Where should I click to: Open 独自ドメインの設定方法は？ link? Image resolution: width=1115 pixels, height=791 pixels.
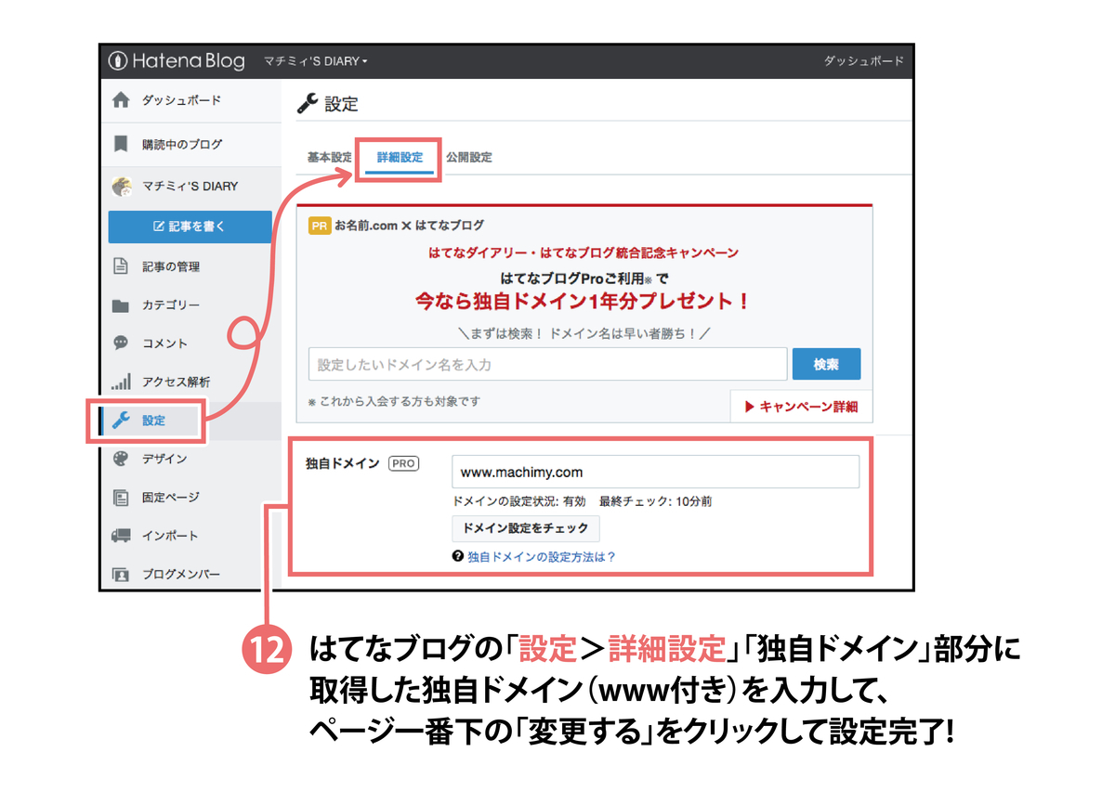pyautogui.click(x=542, y=557)
